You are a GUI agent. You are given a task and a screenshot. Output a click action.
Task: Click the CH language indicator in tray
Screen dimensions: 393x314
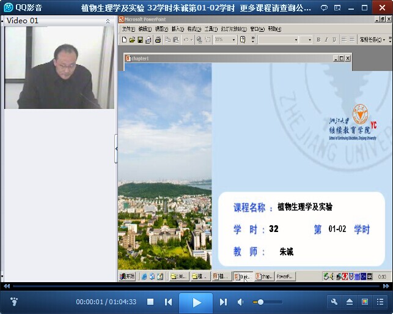[x=364, y=277]
